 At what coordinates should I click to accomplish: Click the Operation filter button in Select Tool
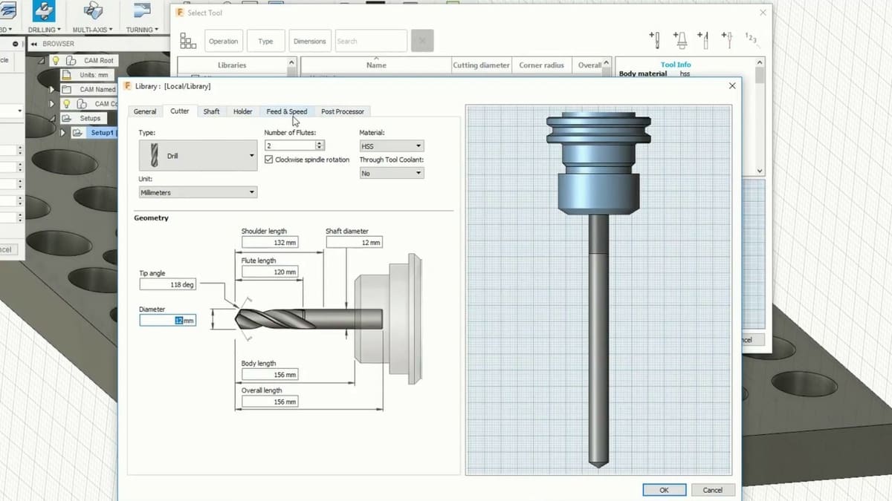click(223, 41)
